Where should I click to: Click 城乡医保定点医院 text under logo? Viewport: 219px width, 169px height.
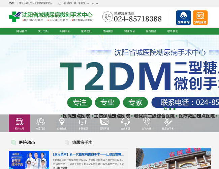click(x=33, y=20)
